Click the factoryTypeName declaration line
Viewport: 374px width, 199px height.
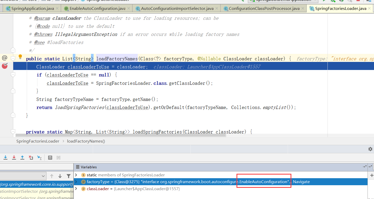pyautogui.click(x=97, y=99)
